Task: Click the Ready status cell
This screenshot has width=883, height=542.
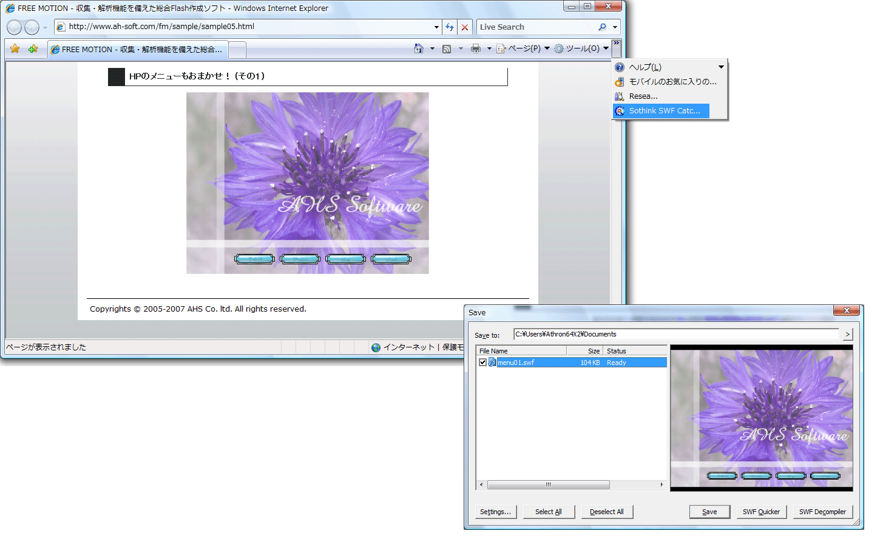Action: click(x=616, y=363)
